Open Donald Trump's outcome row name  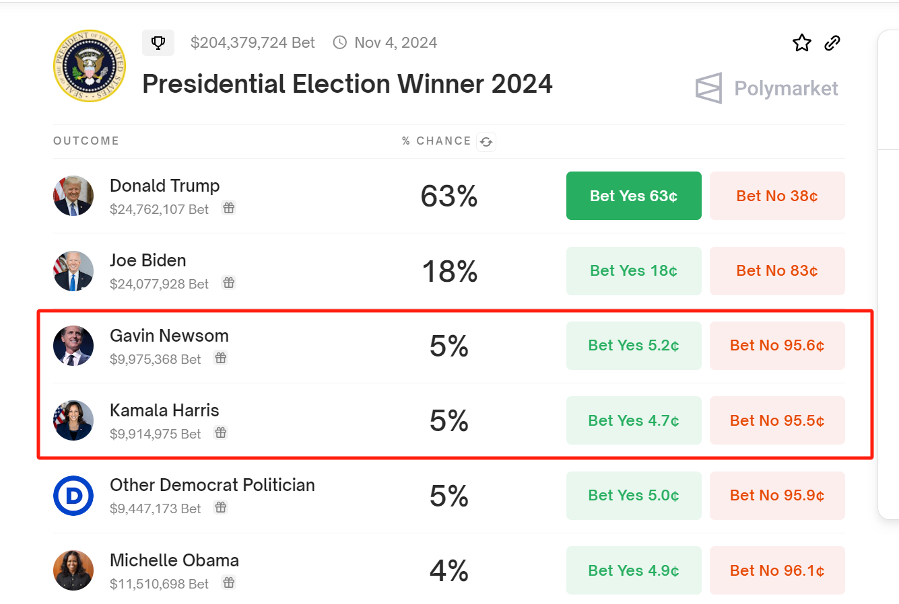(164, 186)
